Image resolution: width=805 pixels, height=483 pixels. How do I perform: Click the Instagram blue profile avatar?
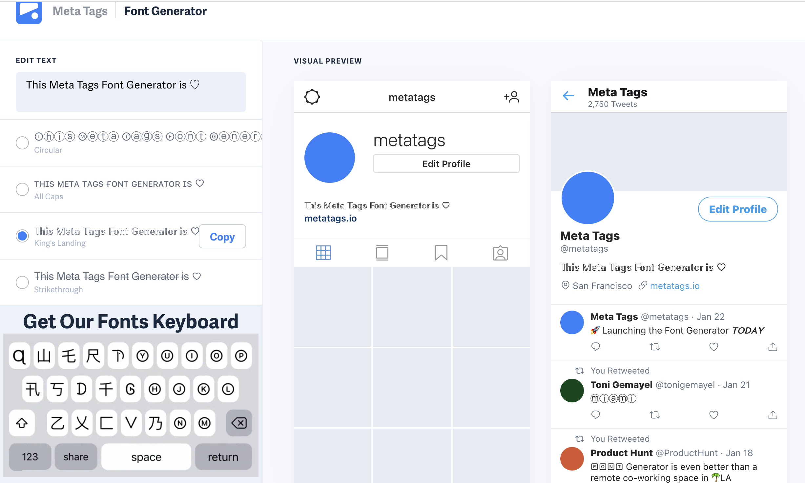[330, 158]
